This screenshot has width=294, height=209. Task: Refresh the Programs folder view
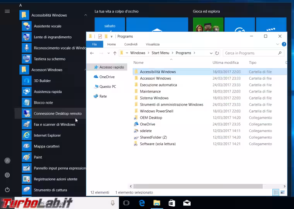217,53
